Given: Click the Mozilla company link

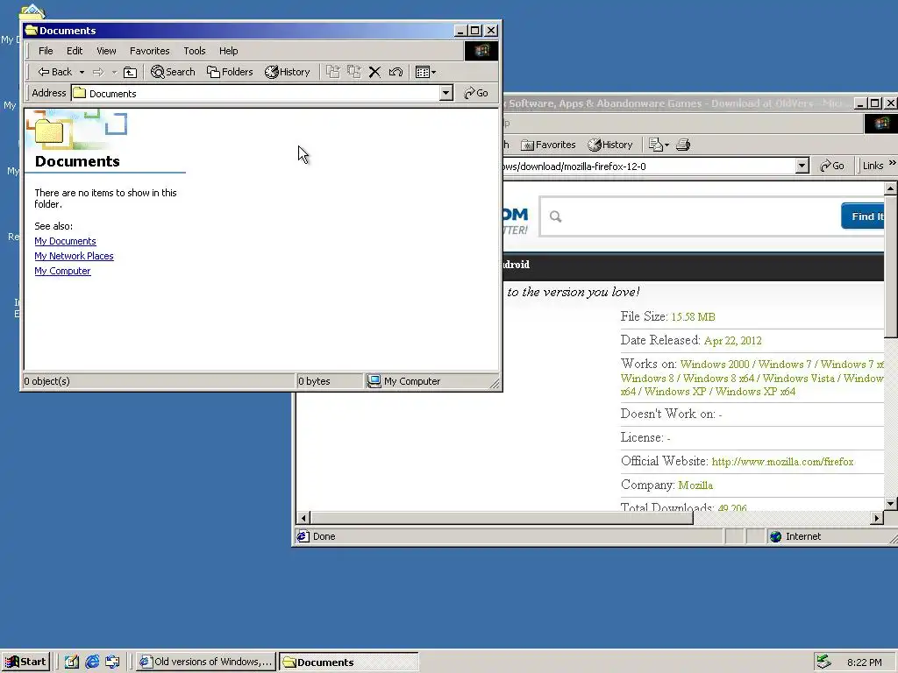Looking at the screenshot, I should (x=695, y=485).
